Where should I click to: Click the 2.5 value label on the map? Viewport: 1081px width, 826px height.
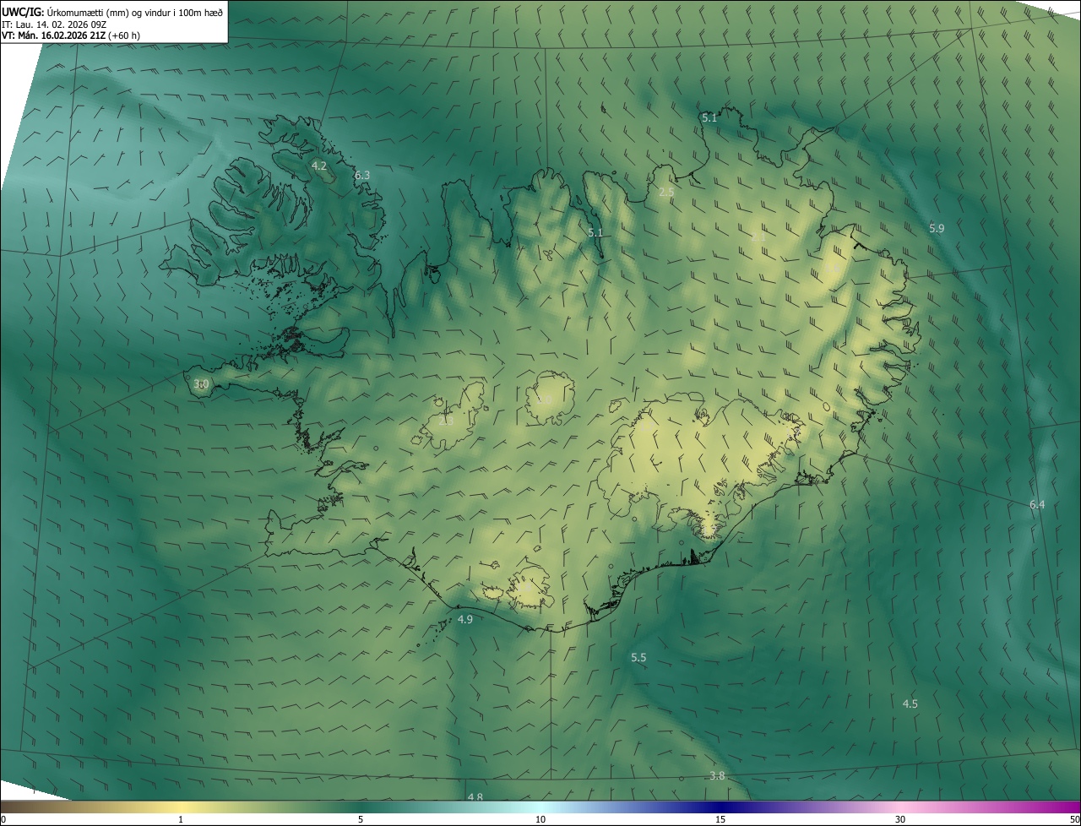(x=666, y=193)
